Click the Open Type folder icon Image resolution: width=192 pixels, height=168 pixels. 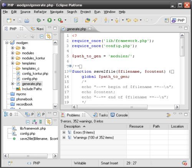[88, 20]
